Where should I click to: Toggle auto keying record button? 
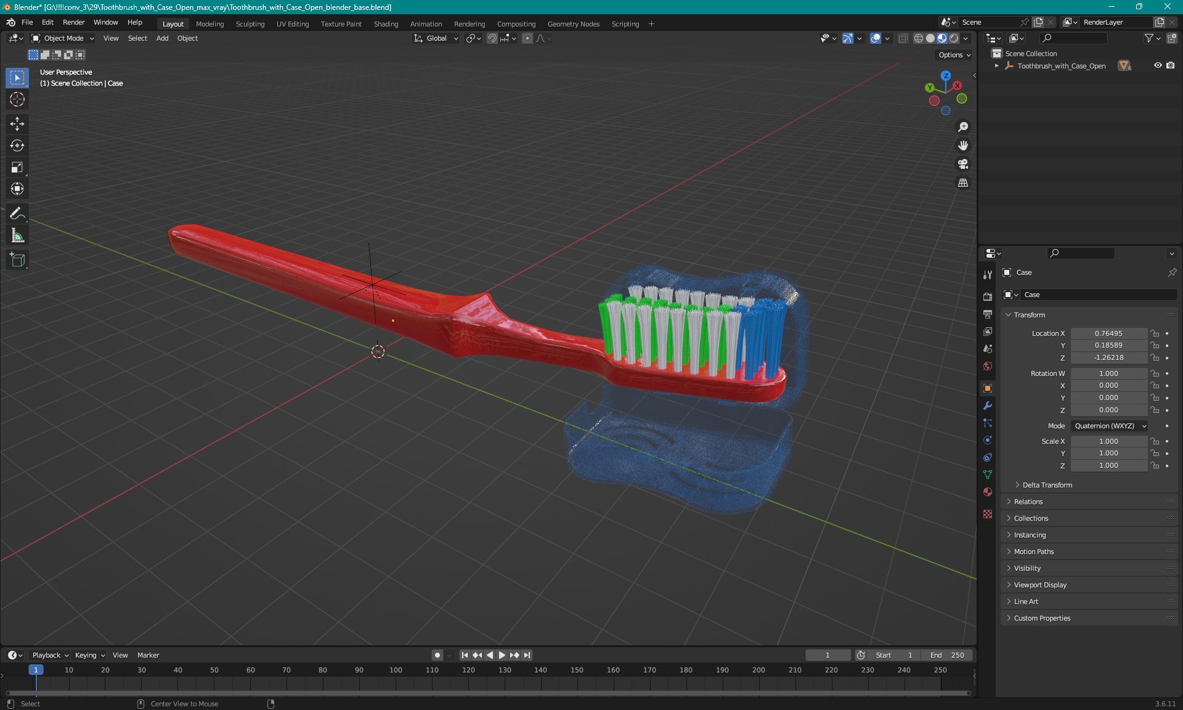tap(437, 655)
